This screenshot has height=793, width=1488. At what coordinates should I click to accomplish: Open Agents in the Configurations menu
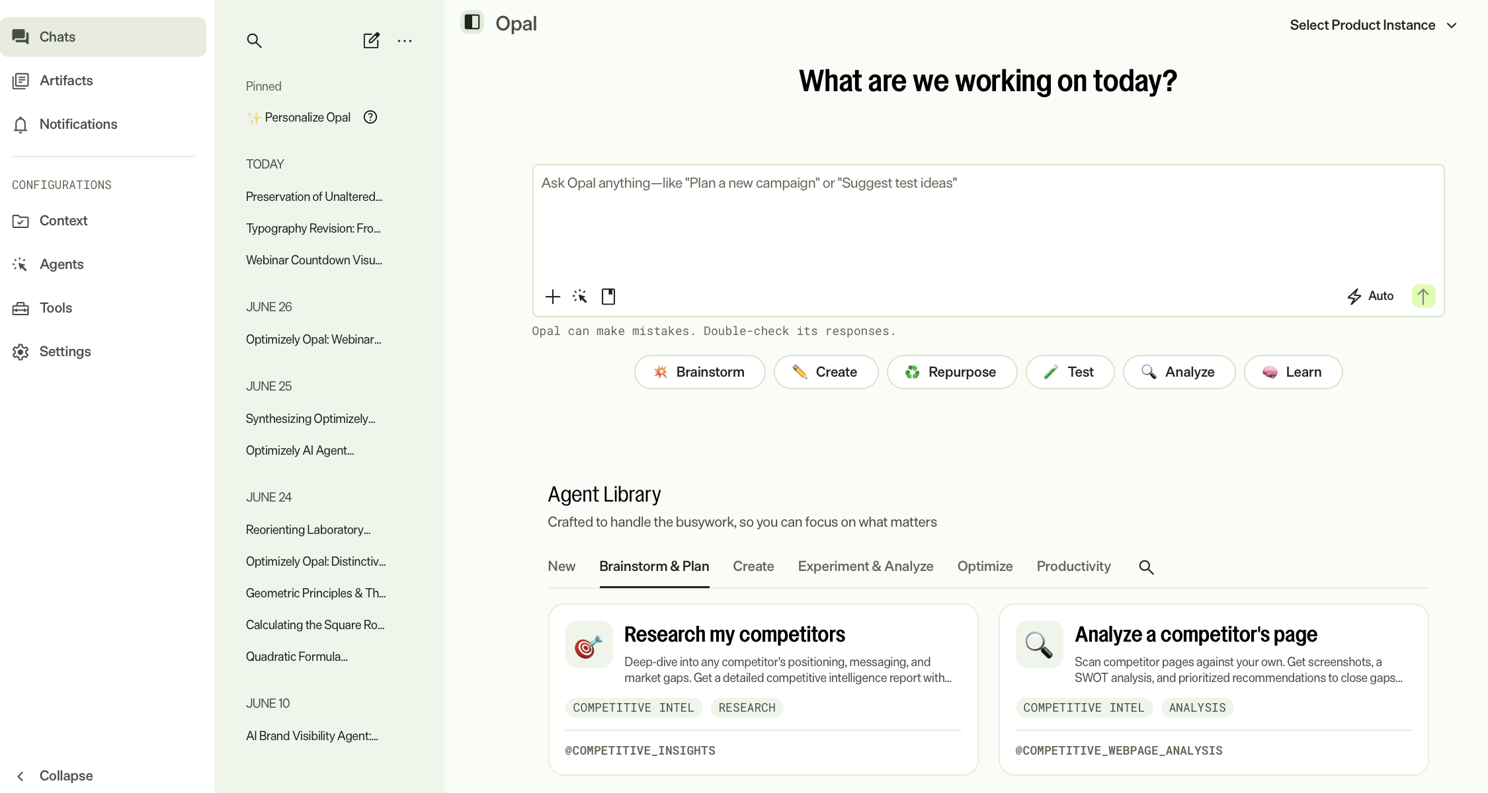tap(62, 264)
